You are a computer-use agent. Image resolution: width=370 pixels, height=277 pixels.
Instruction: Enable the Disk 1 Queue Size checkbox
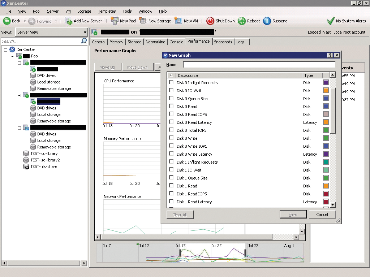(171, 178)
